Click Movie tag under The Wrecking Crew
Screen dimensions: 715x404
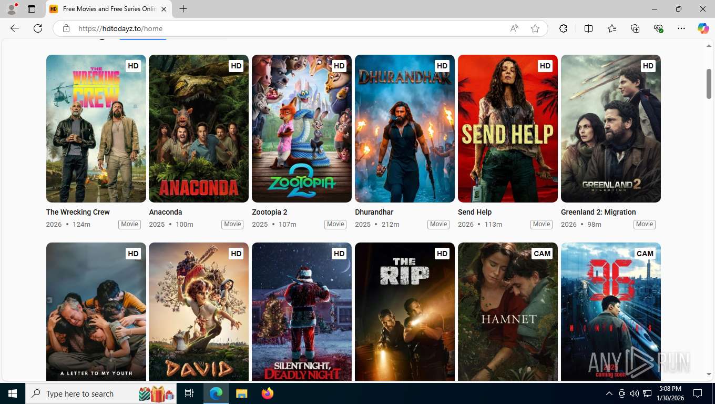point(129,224)
